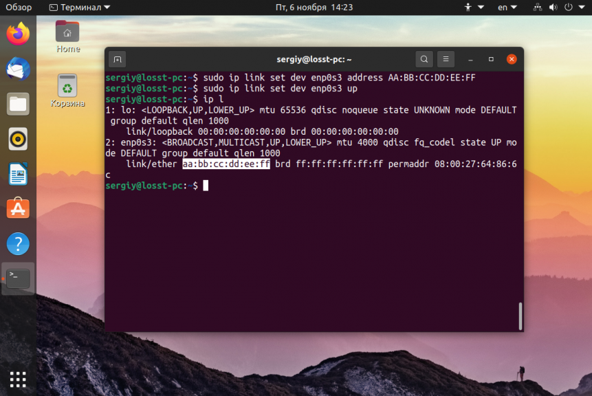Click the permaddr 08:00:27:64:86:6 text
The image size is (592, 396).
(x=452, y=164)
